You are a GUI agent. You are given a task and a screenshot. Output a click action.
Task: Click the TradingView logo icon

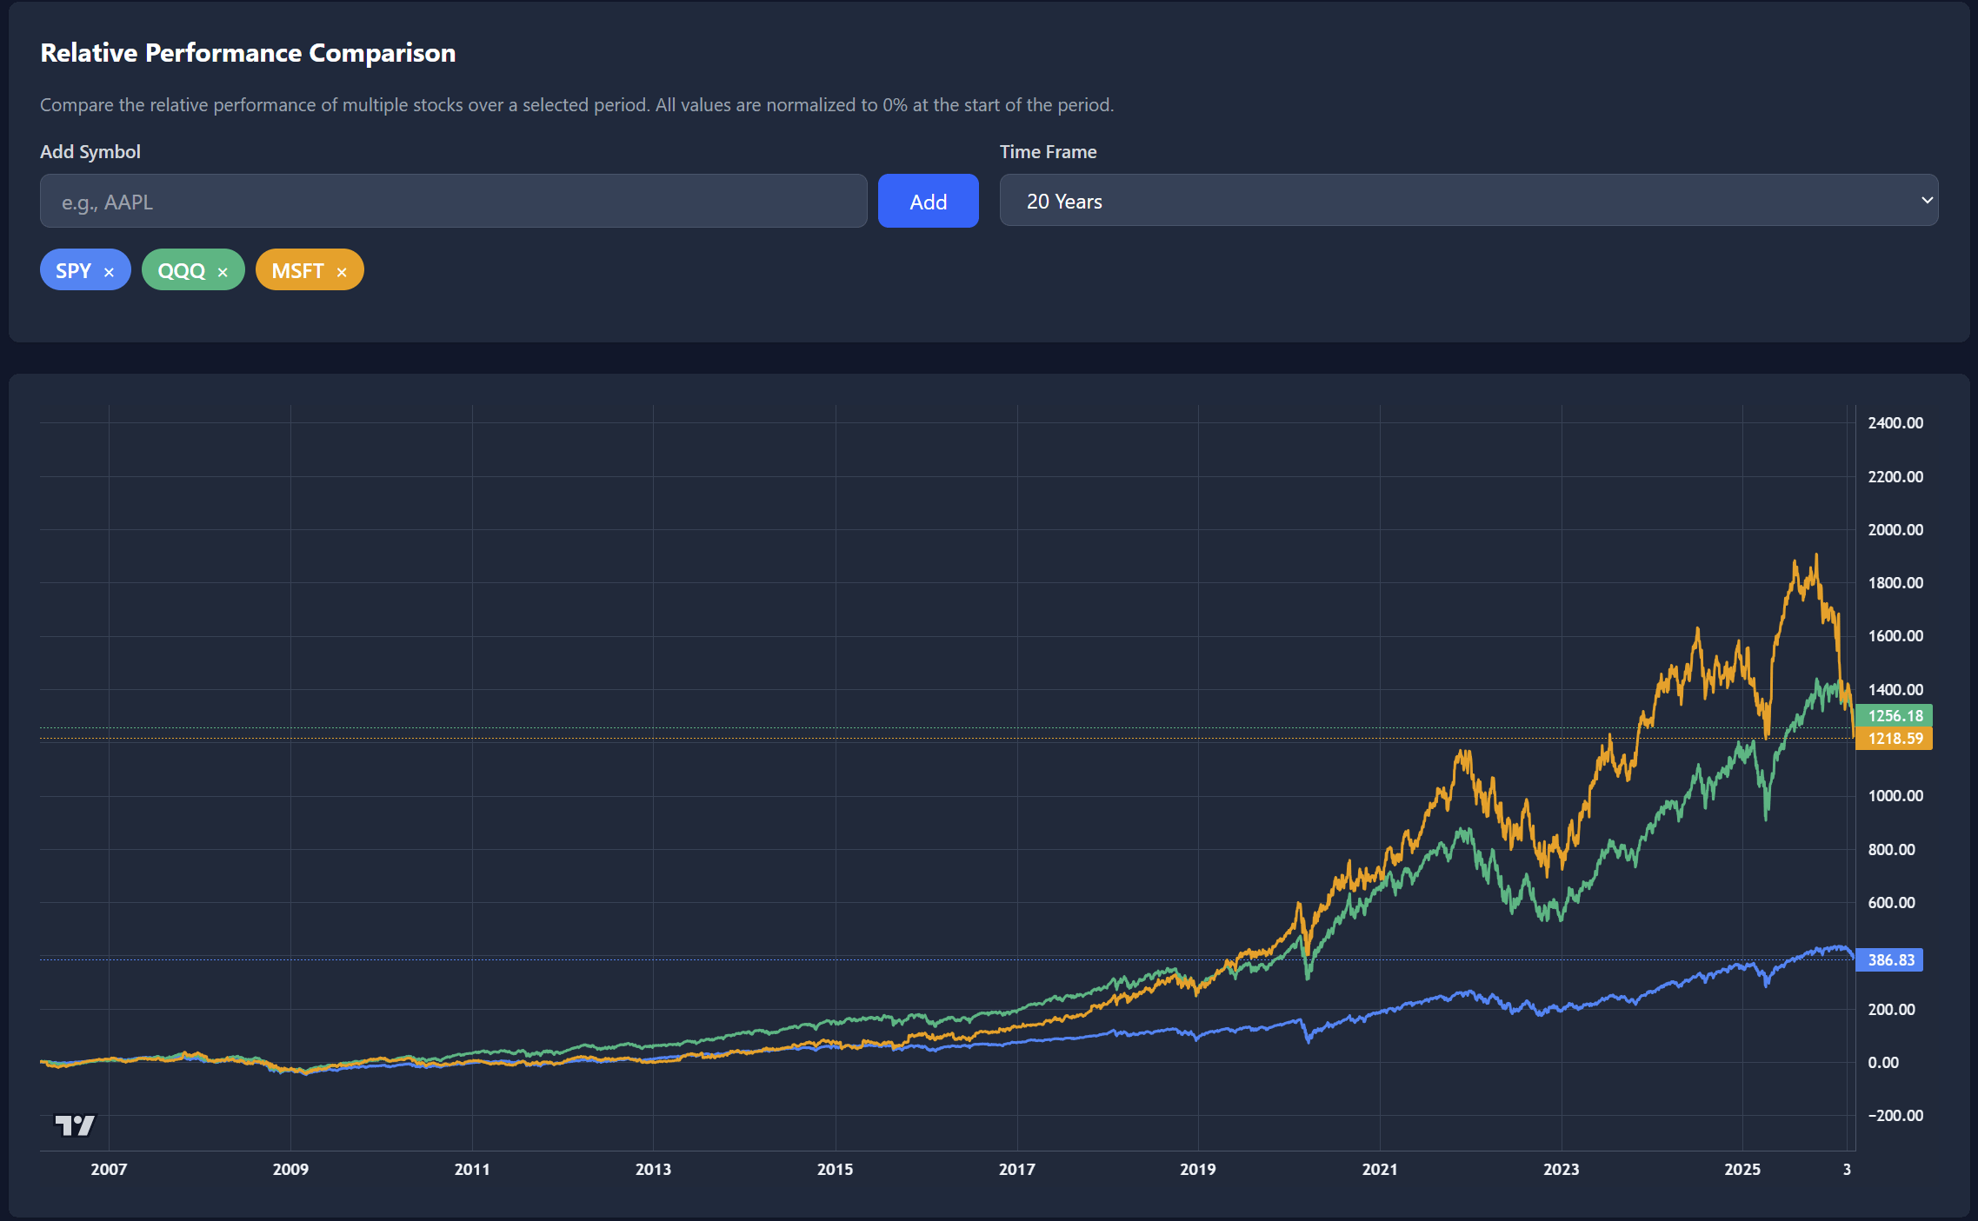pyautogui.click(x=75, y=1125)
